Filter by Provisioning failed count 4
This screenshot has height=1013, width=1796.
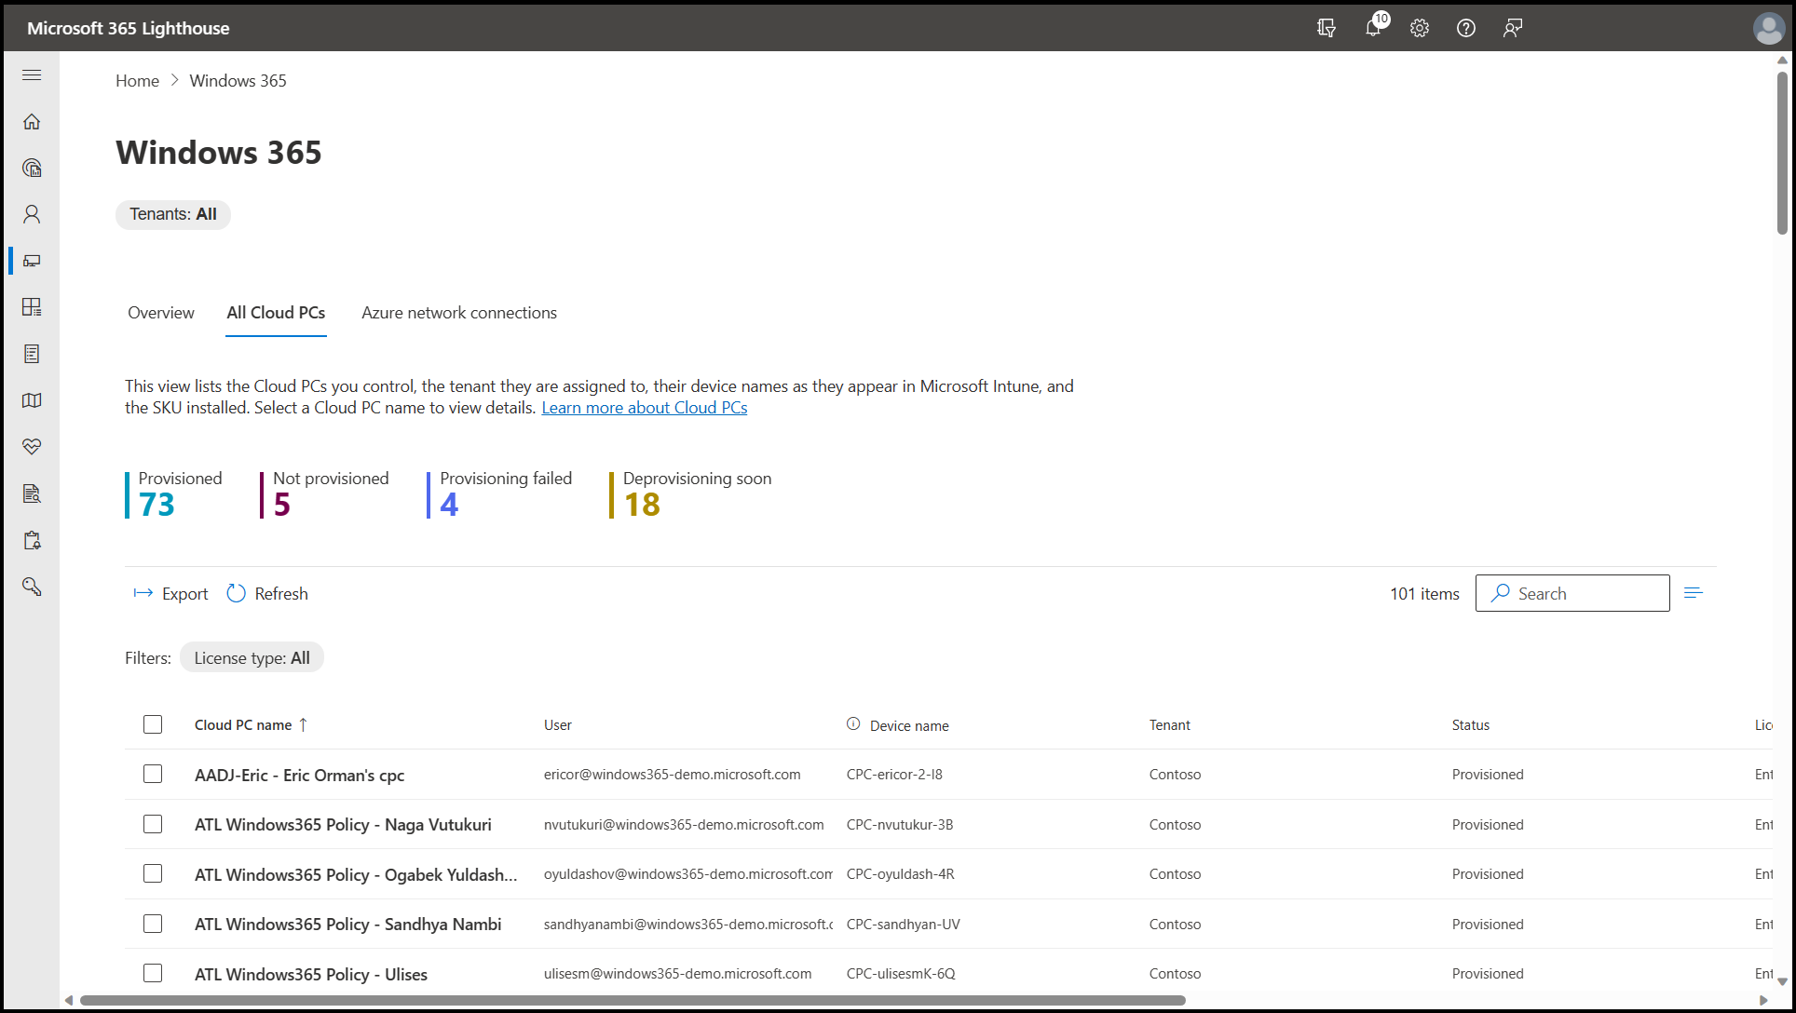pyautogui.click(x=499, y=494)
